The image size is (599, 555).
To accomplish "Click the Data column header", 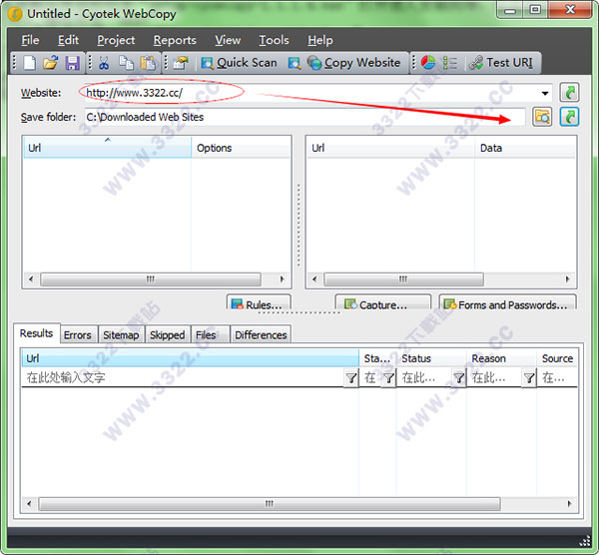I will pos(525,148).
